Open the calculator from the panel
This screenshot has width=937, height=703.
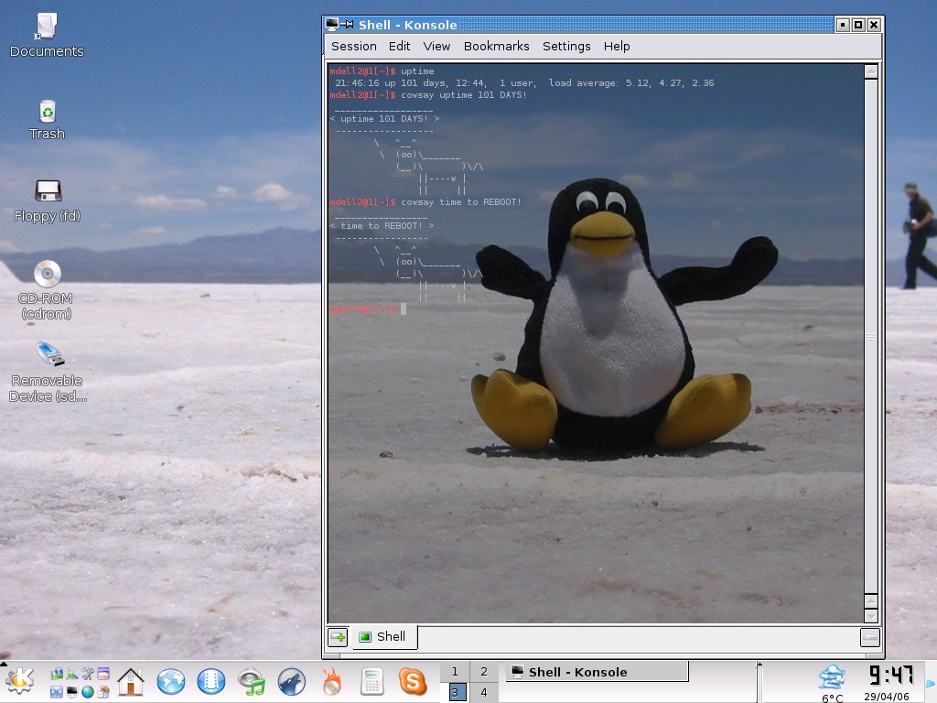tap(372, 681)
